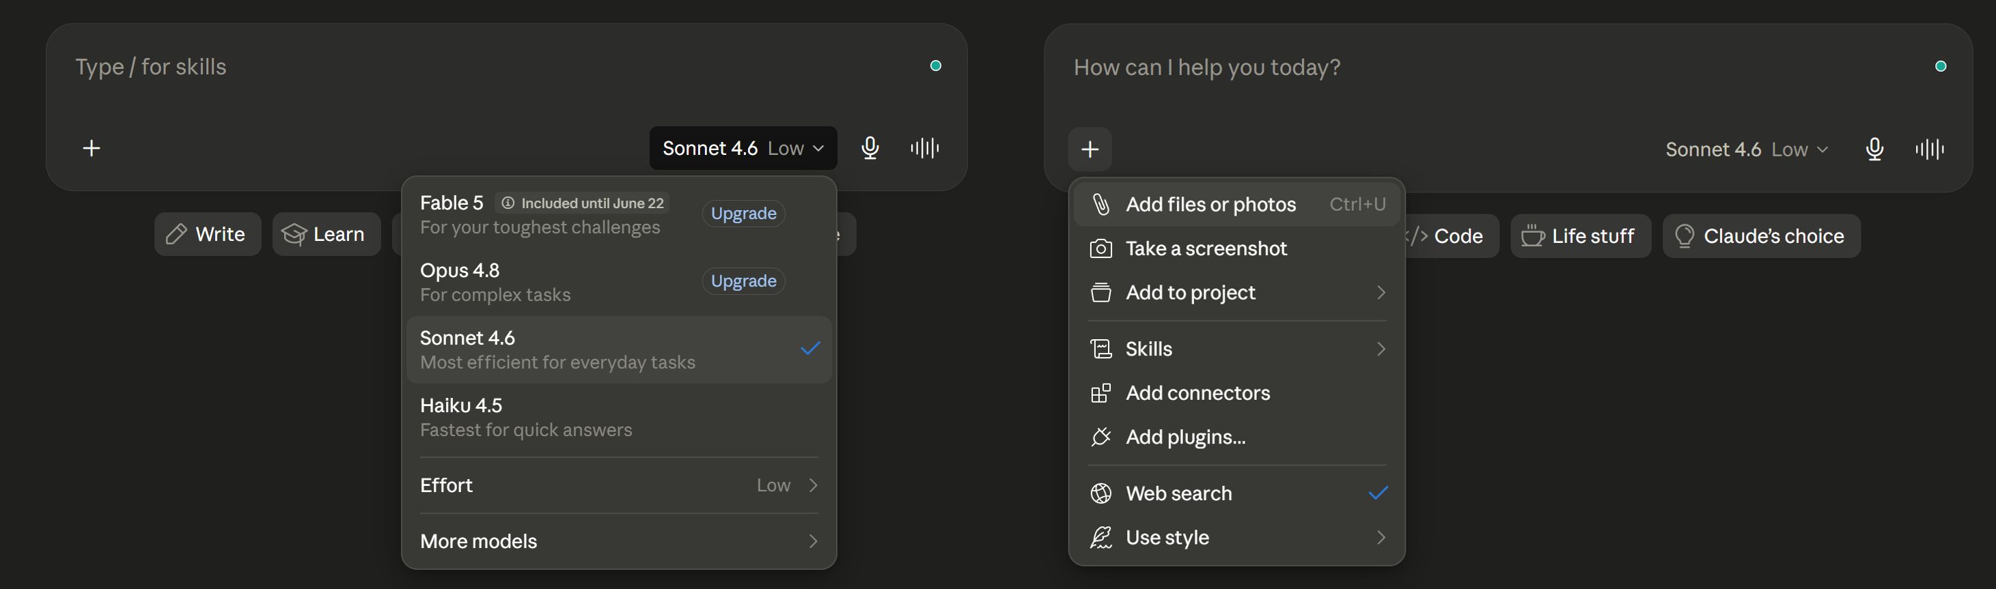This screenshot has height=589, width=1996.
Task: Select Sonnet 4.6 model with checkmark
Action: [618, 350]
